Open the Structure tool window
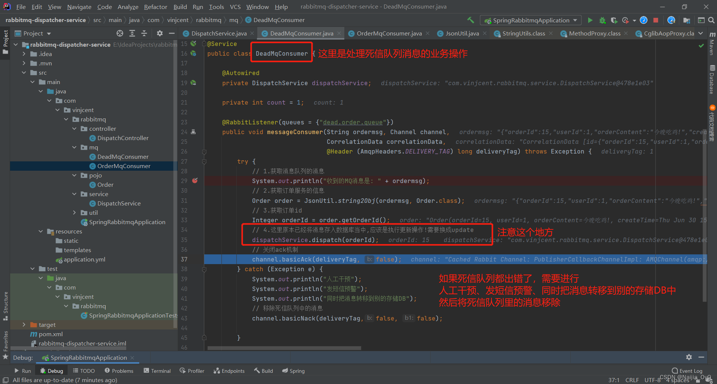The image size is (717, 384). coord(6,306)
